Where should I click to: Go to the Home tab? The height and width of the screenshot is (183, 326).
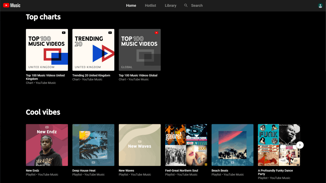pyautogui.click(x=131, y=5)
